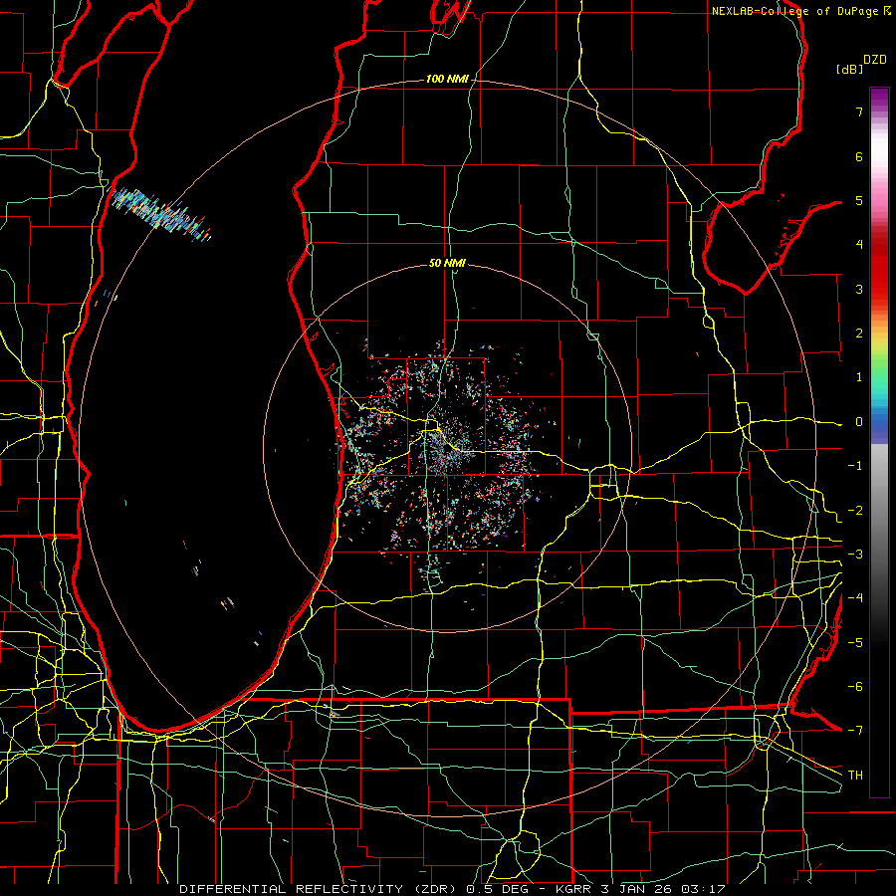This screenshot has width=896, height=896.
Task: Click the scale value 3 on legend
Action: 859,289
